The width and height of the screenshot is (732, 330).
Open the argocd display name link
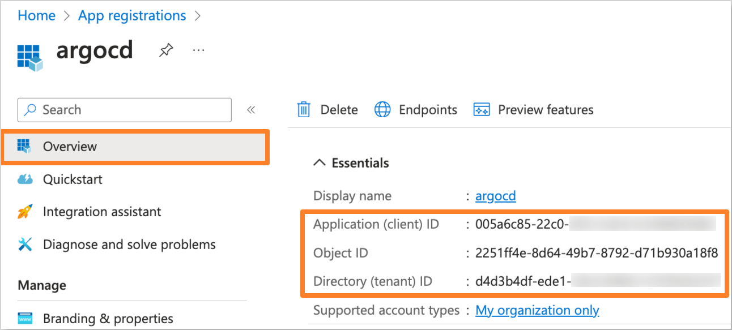click(x=495, y=195)
